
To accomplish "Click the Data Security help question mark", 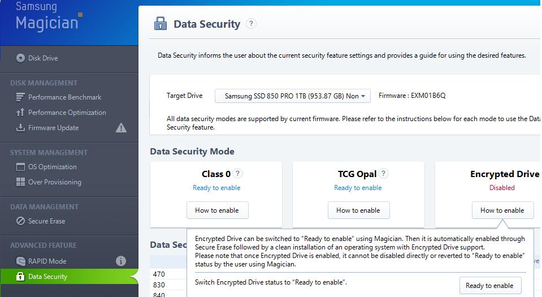I will [252, 24].
